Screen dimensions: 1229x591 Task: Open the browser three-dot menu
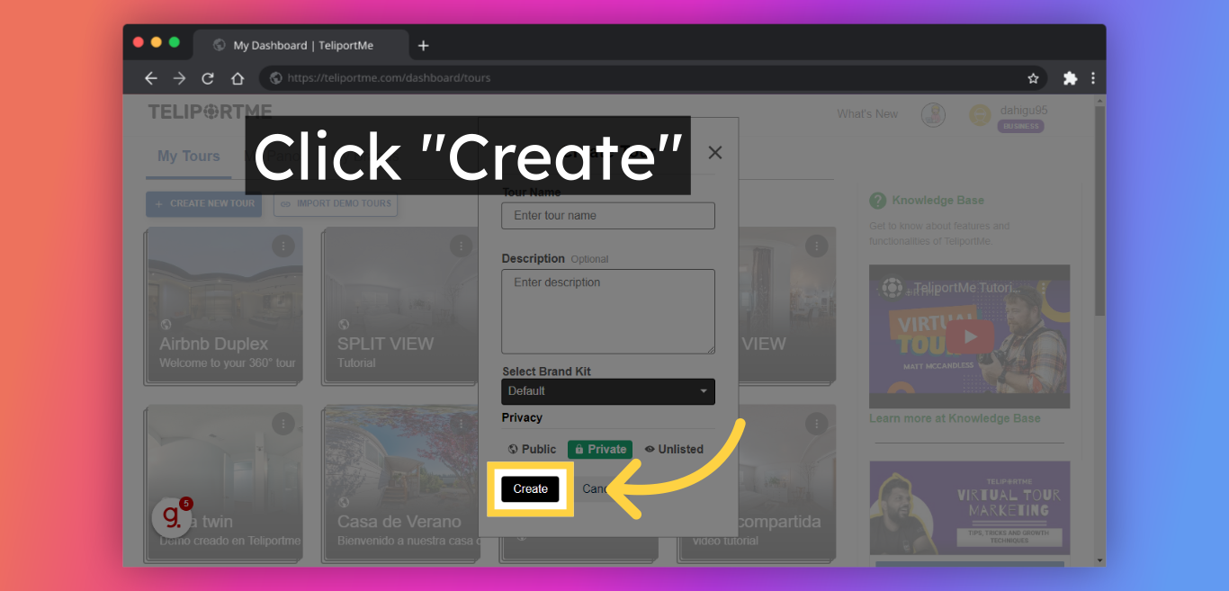[x=1093, y=78]
